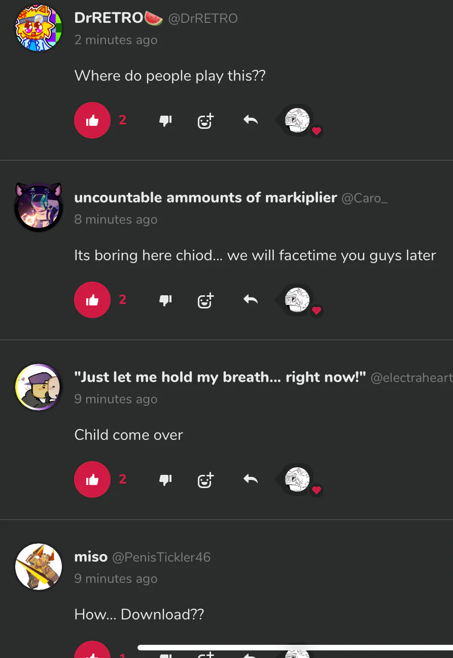Add reaction to Caro_'s comment

pos(205,300)
